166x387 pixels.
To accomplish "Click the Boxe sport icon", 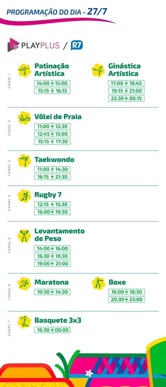I will [x=98, y=283].
